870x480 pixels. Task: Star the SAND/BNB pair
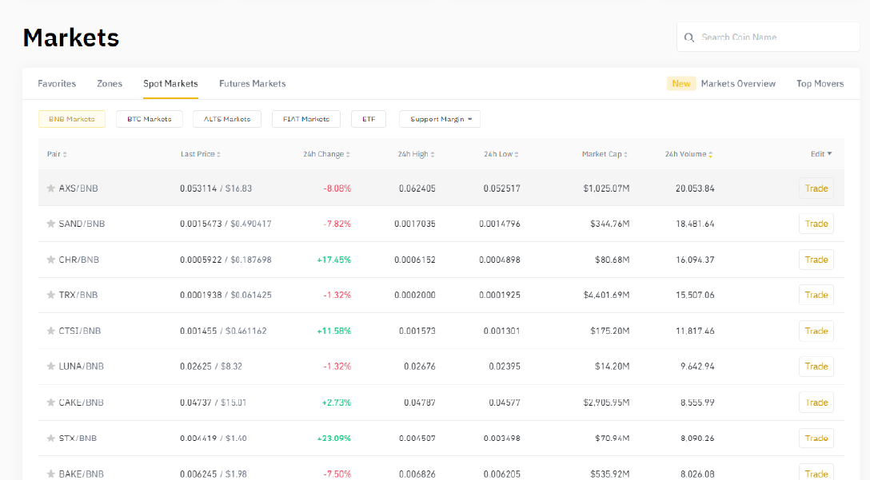tap(50, 224)
